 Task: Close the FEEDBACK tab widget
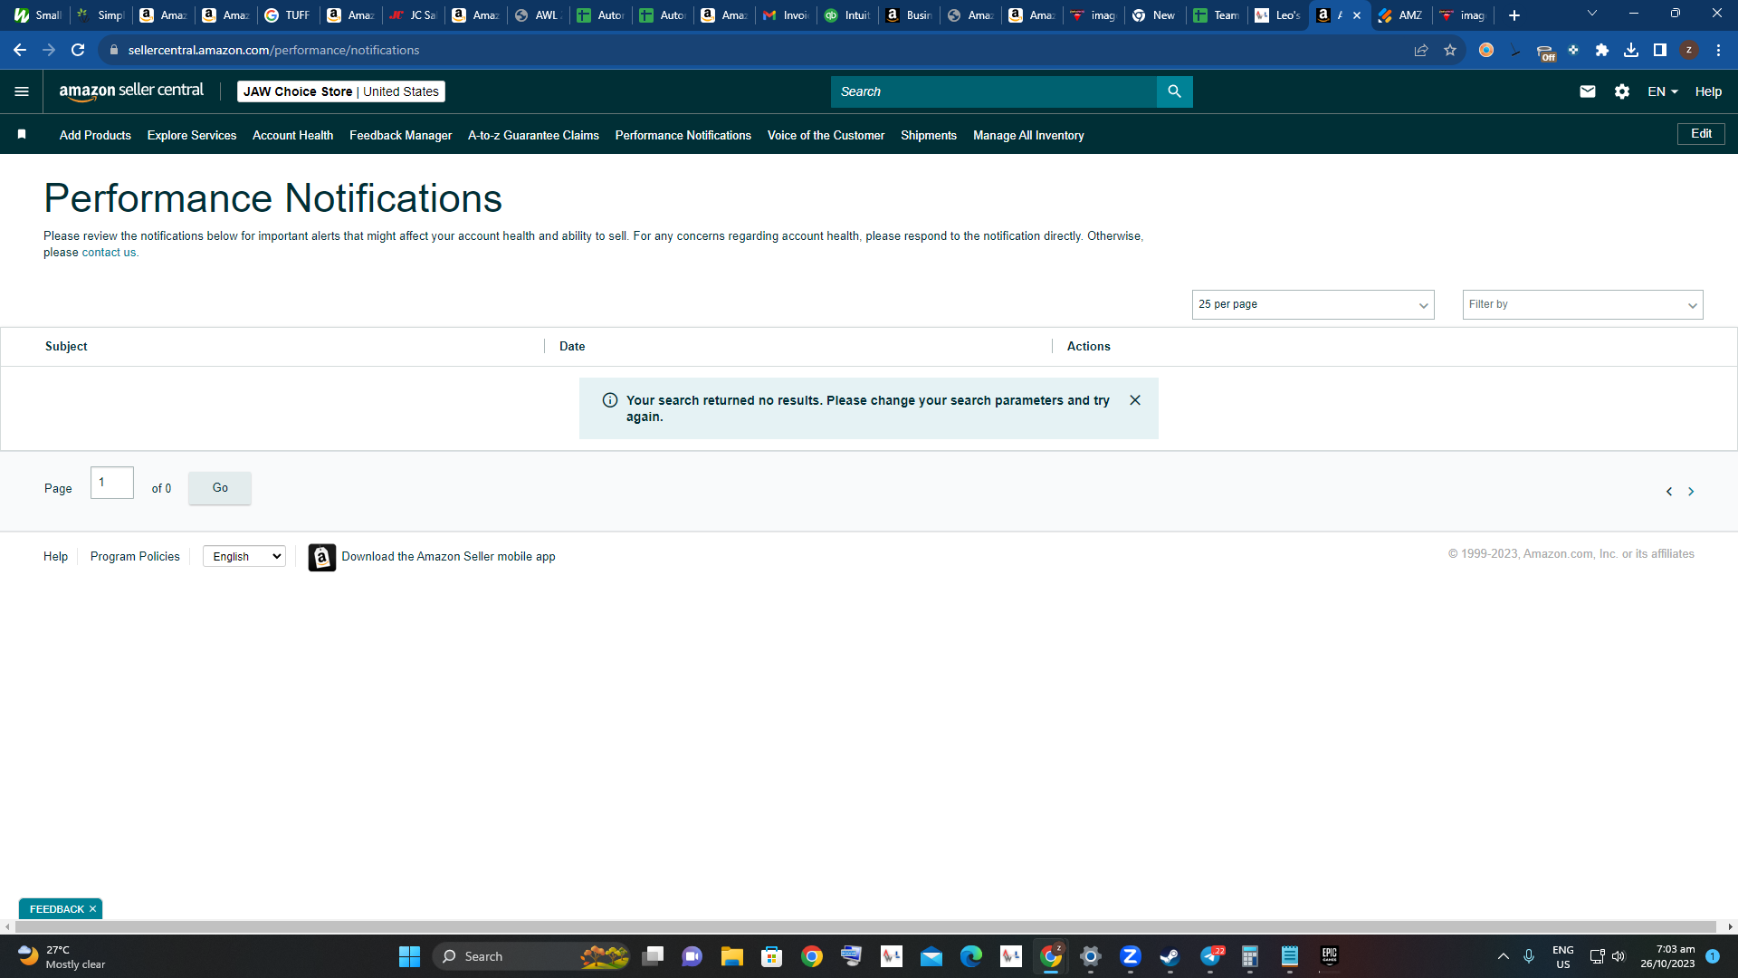pyautogui.click(x=92, y=909)
